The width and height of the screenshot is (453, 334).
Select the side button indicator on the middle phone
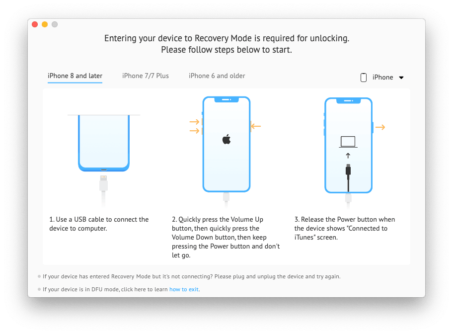click(x=251, y=125)
